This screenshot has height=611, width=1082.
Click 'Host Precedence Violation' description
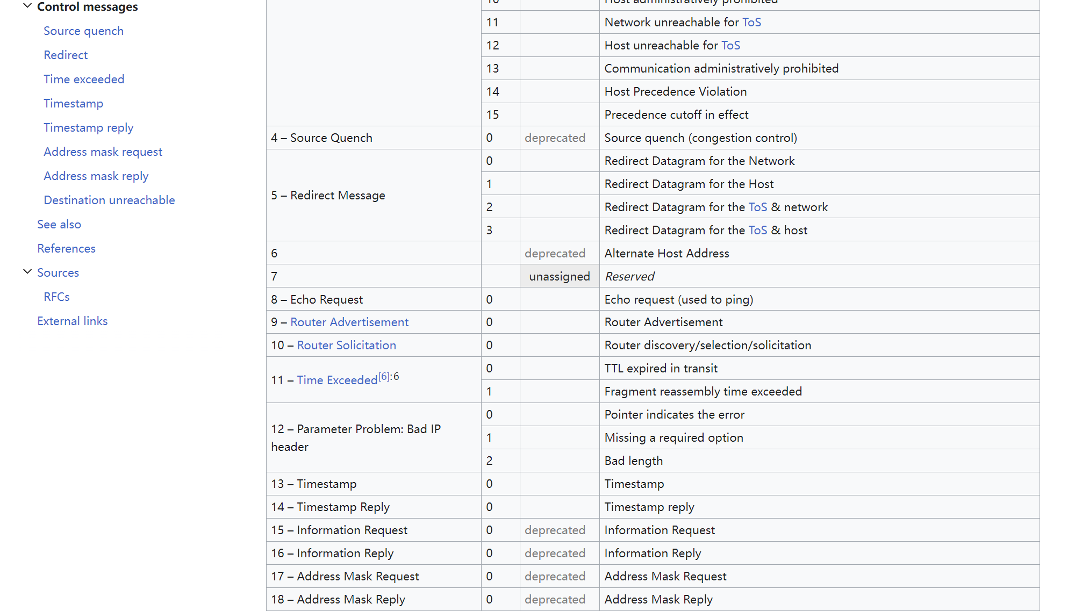tap(675, 91)
